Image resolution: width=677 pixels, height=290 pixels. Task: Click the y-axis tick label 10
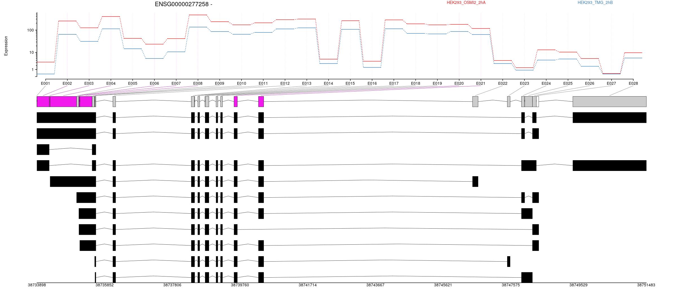pyautogui.click(x=31, y=52)
